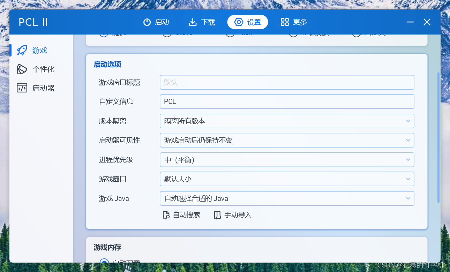Viewport: 450px width, 272px height.
Task: Click the 游戏窗口标题 input field
Action: [287, 82]
